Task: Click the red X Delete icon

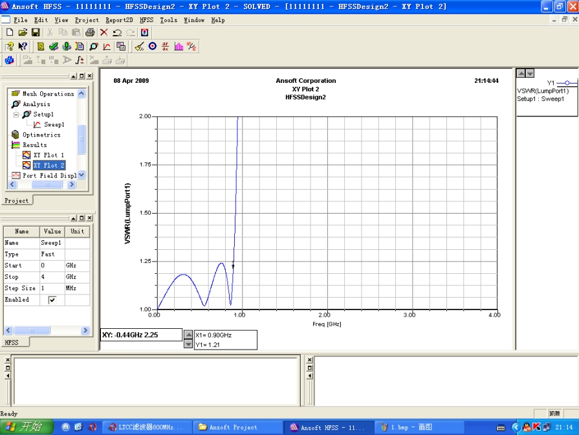Action: [104, 32]
